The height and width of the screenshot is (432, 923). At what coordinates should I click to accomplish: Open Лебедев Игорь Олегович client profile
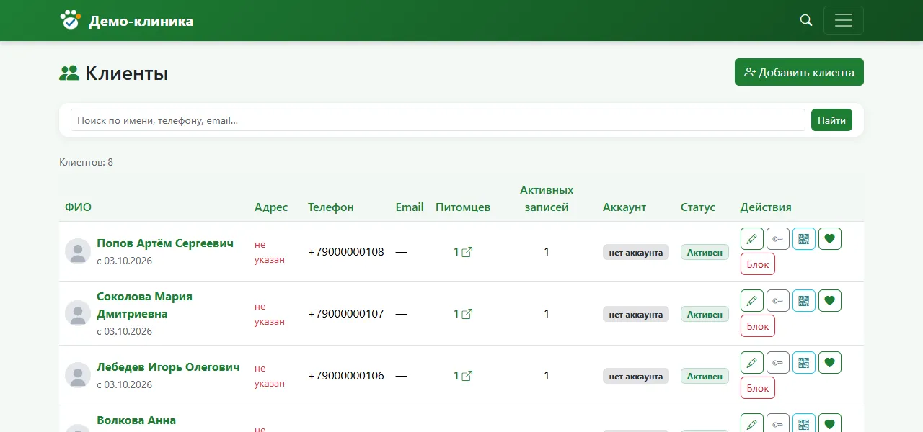coord(168,367)
